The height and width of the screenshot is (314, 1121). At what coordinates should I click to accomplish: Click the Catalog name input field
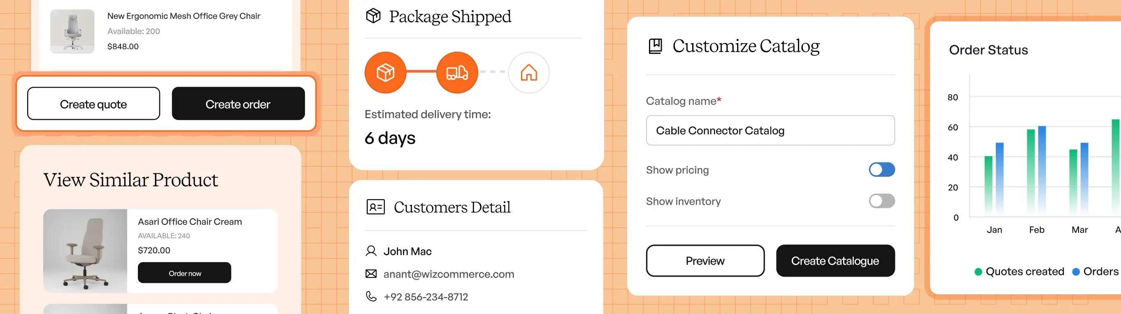[770, 130]
